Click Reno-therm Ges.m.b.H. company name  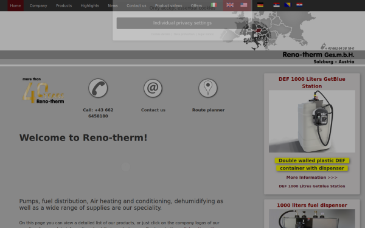[318, 55]
